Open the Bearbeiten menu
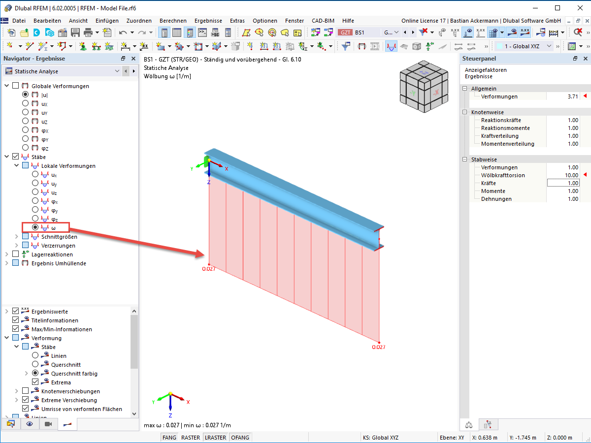The height and width of the screenshot is (443, 591). pyautogui.click(x=47, y=21)
